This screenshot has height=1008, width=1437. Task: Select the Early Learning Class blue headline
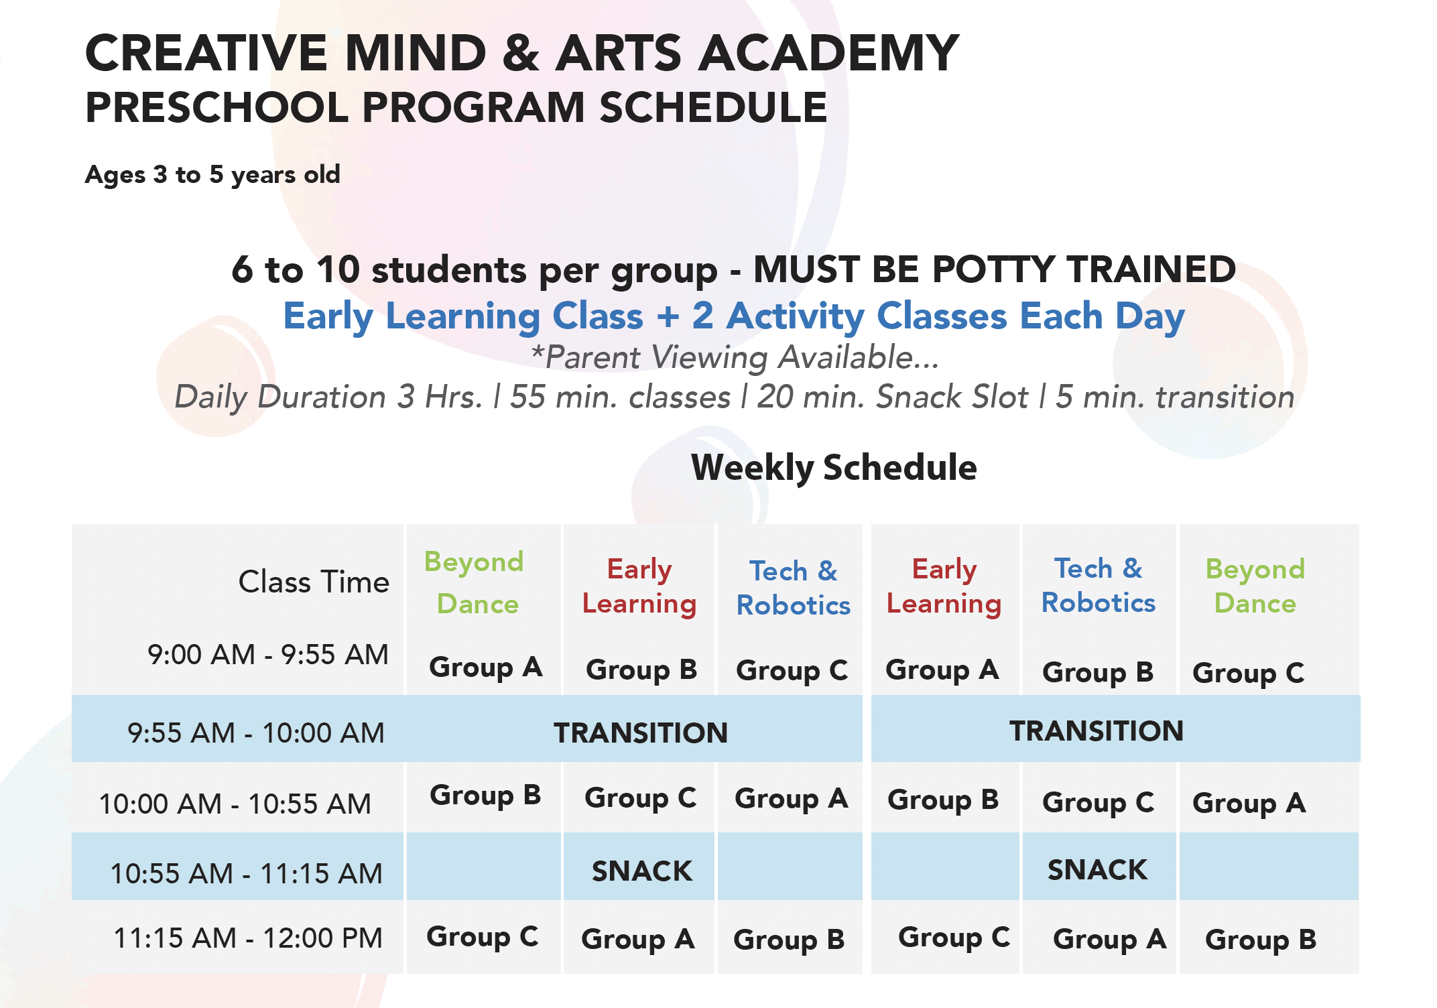point(734,316)
